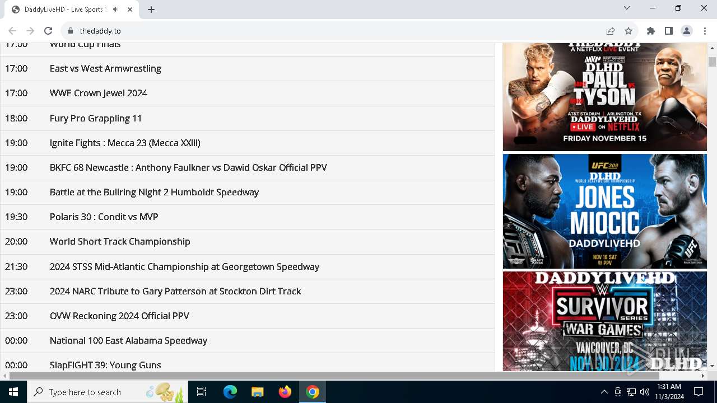Click the 20:00 time for Short Track
This screenshot has height=403, width=717.
[16, 241]
